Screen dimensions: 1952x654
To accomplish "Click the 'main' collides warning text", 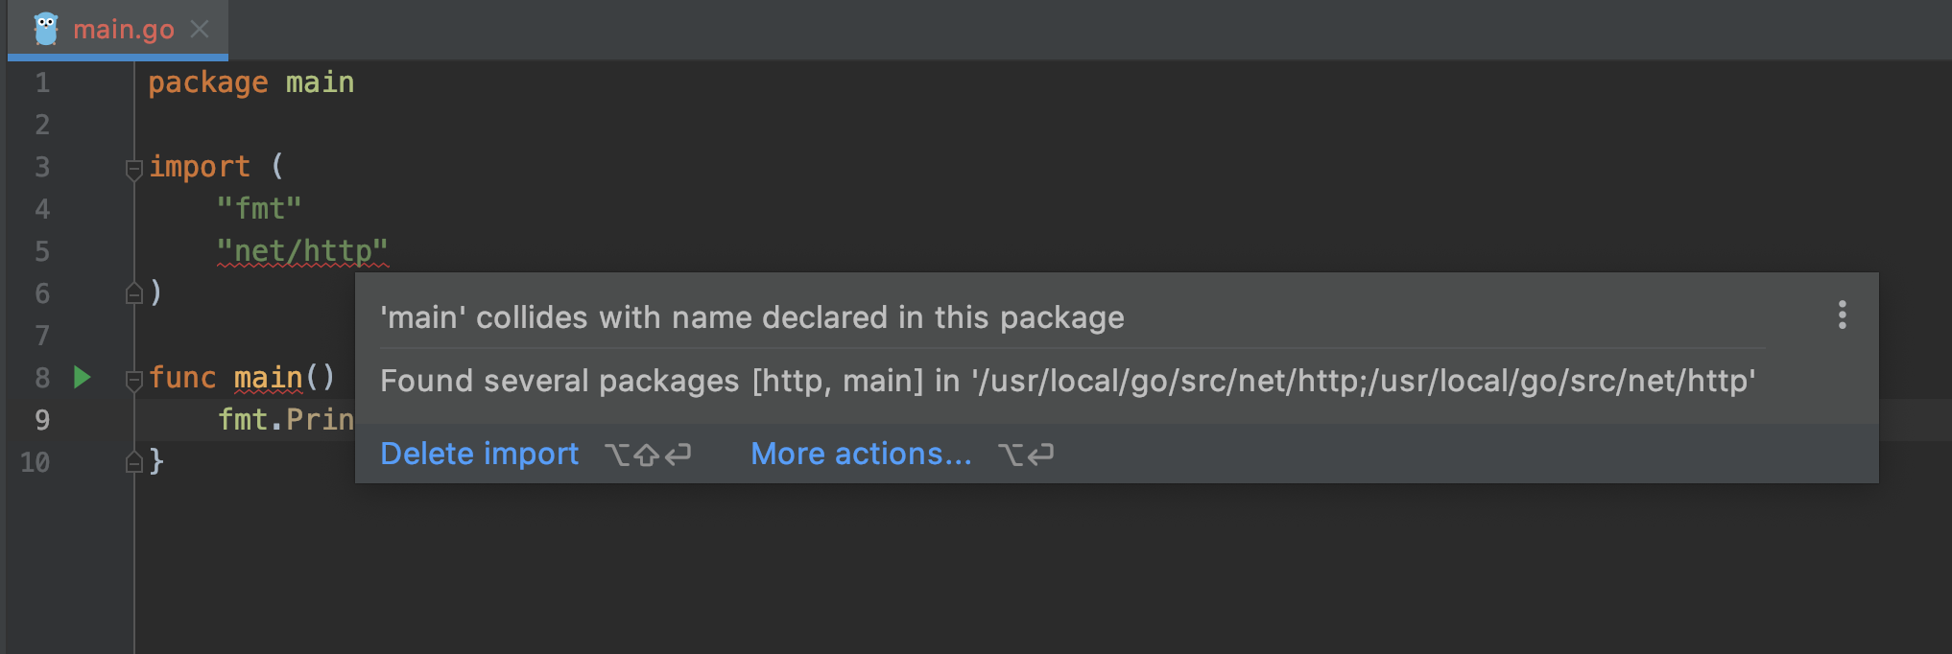I will coord(751,317).
